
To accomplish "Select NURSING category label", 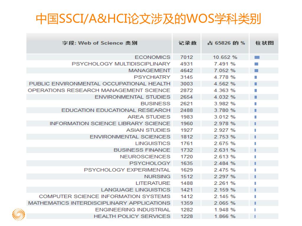I will (x=157, y=177).
